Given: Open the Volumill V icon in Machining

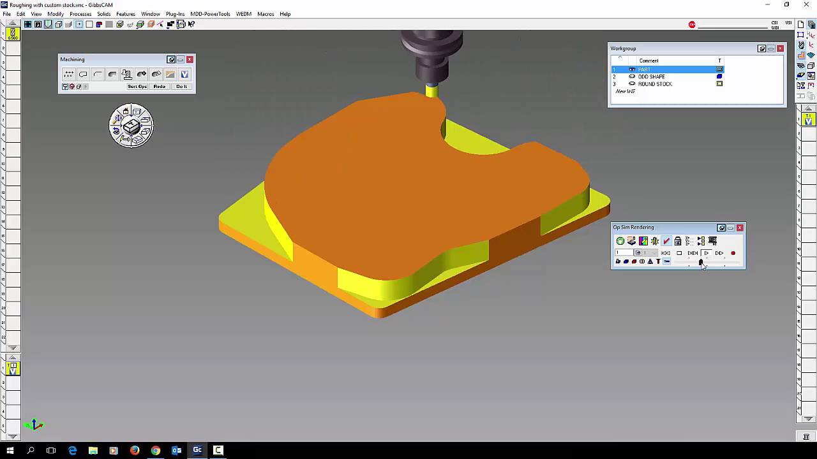Looking at the screenshot, I should [x=184, y=75].
